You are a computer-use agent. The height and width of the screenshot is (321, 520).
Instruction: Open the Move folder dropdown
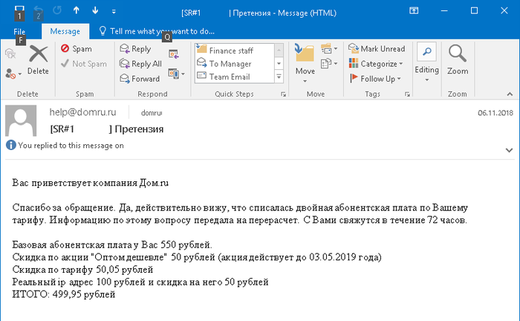coord(305,63)
